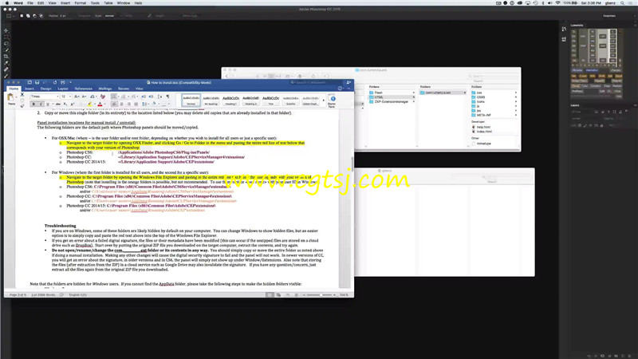The height and width of the screenshot is (359, 638).
Task: Click the Paste icon in Word ribbon
Action: click(x=10, y=97)
